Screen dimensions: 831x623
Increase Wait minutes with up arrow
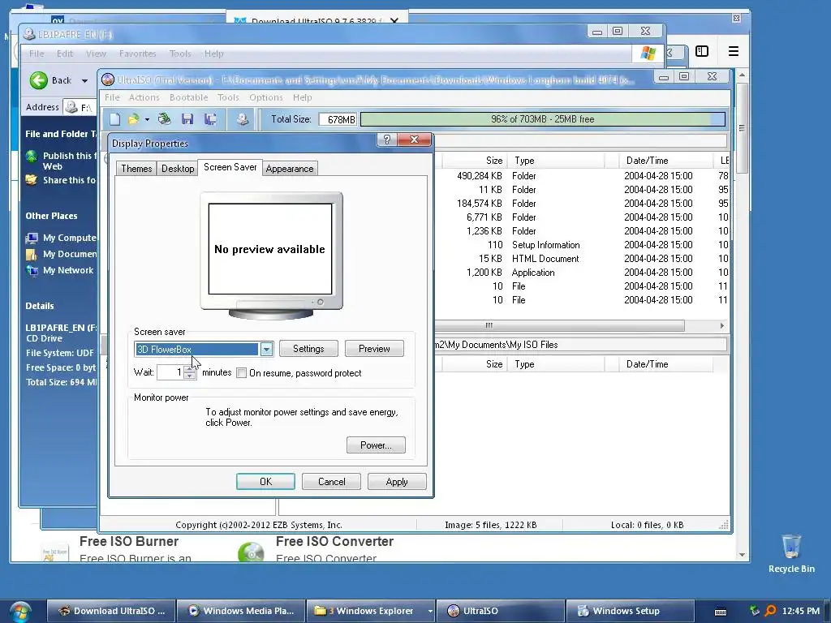[190, 369]
